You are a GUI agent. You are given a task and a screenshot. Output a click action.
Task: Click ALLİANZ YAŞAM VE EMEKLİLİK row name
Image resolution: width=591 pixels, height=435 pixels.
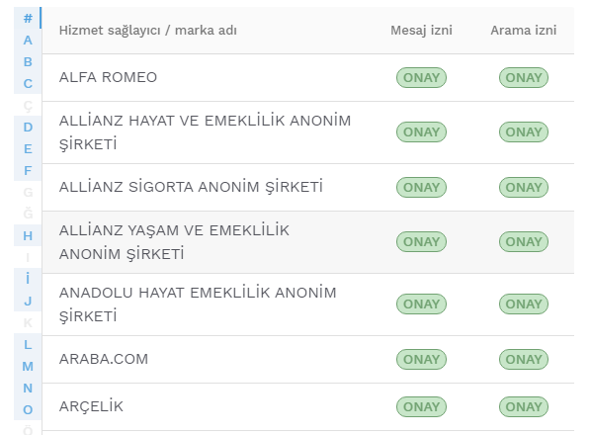(x=174, y=242)
